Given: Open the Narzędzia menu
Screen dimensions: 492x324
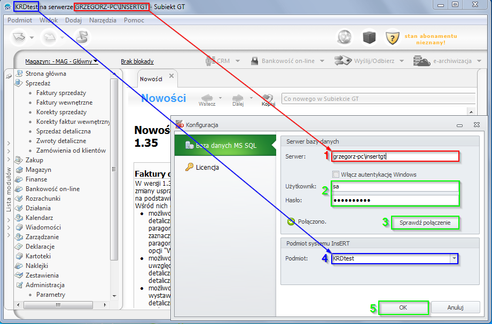Looking at the screenshot, I should pyautogui.click(x=103, y=20).
